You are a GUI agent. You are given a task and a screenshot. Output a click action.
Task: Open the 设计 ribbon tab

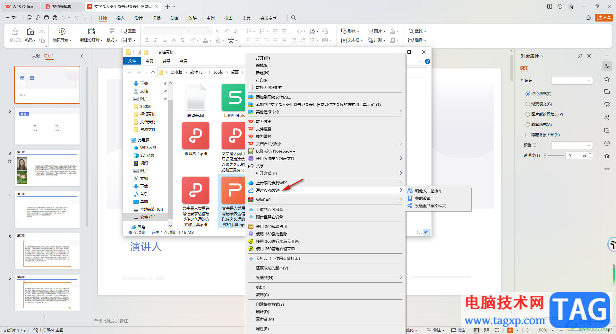click(x=138, y=18)
